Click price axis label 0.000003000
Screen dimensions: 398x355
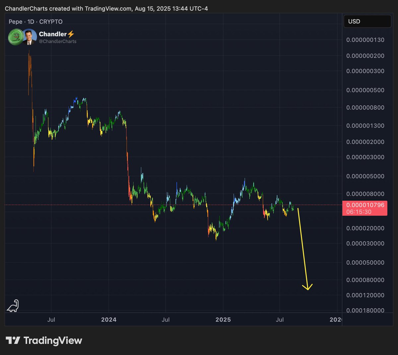point(365,157)
